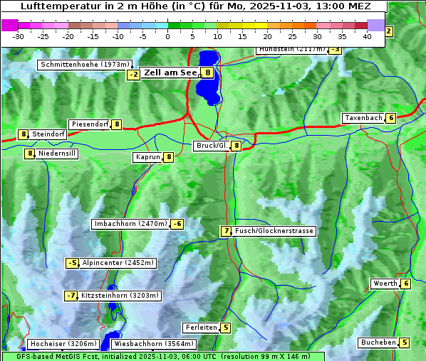Viewport: 426px width, 361px height.
Task: Click the 5 temperature value at Ferleiten
Action: 226,328
